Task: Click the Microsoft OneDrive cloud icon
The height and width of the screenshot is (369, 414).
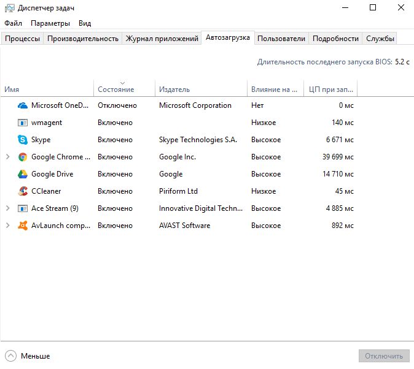Action: coord(23,105)
